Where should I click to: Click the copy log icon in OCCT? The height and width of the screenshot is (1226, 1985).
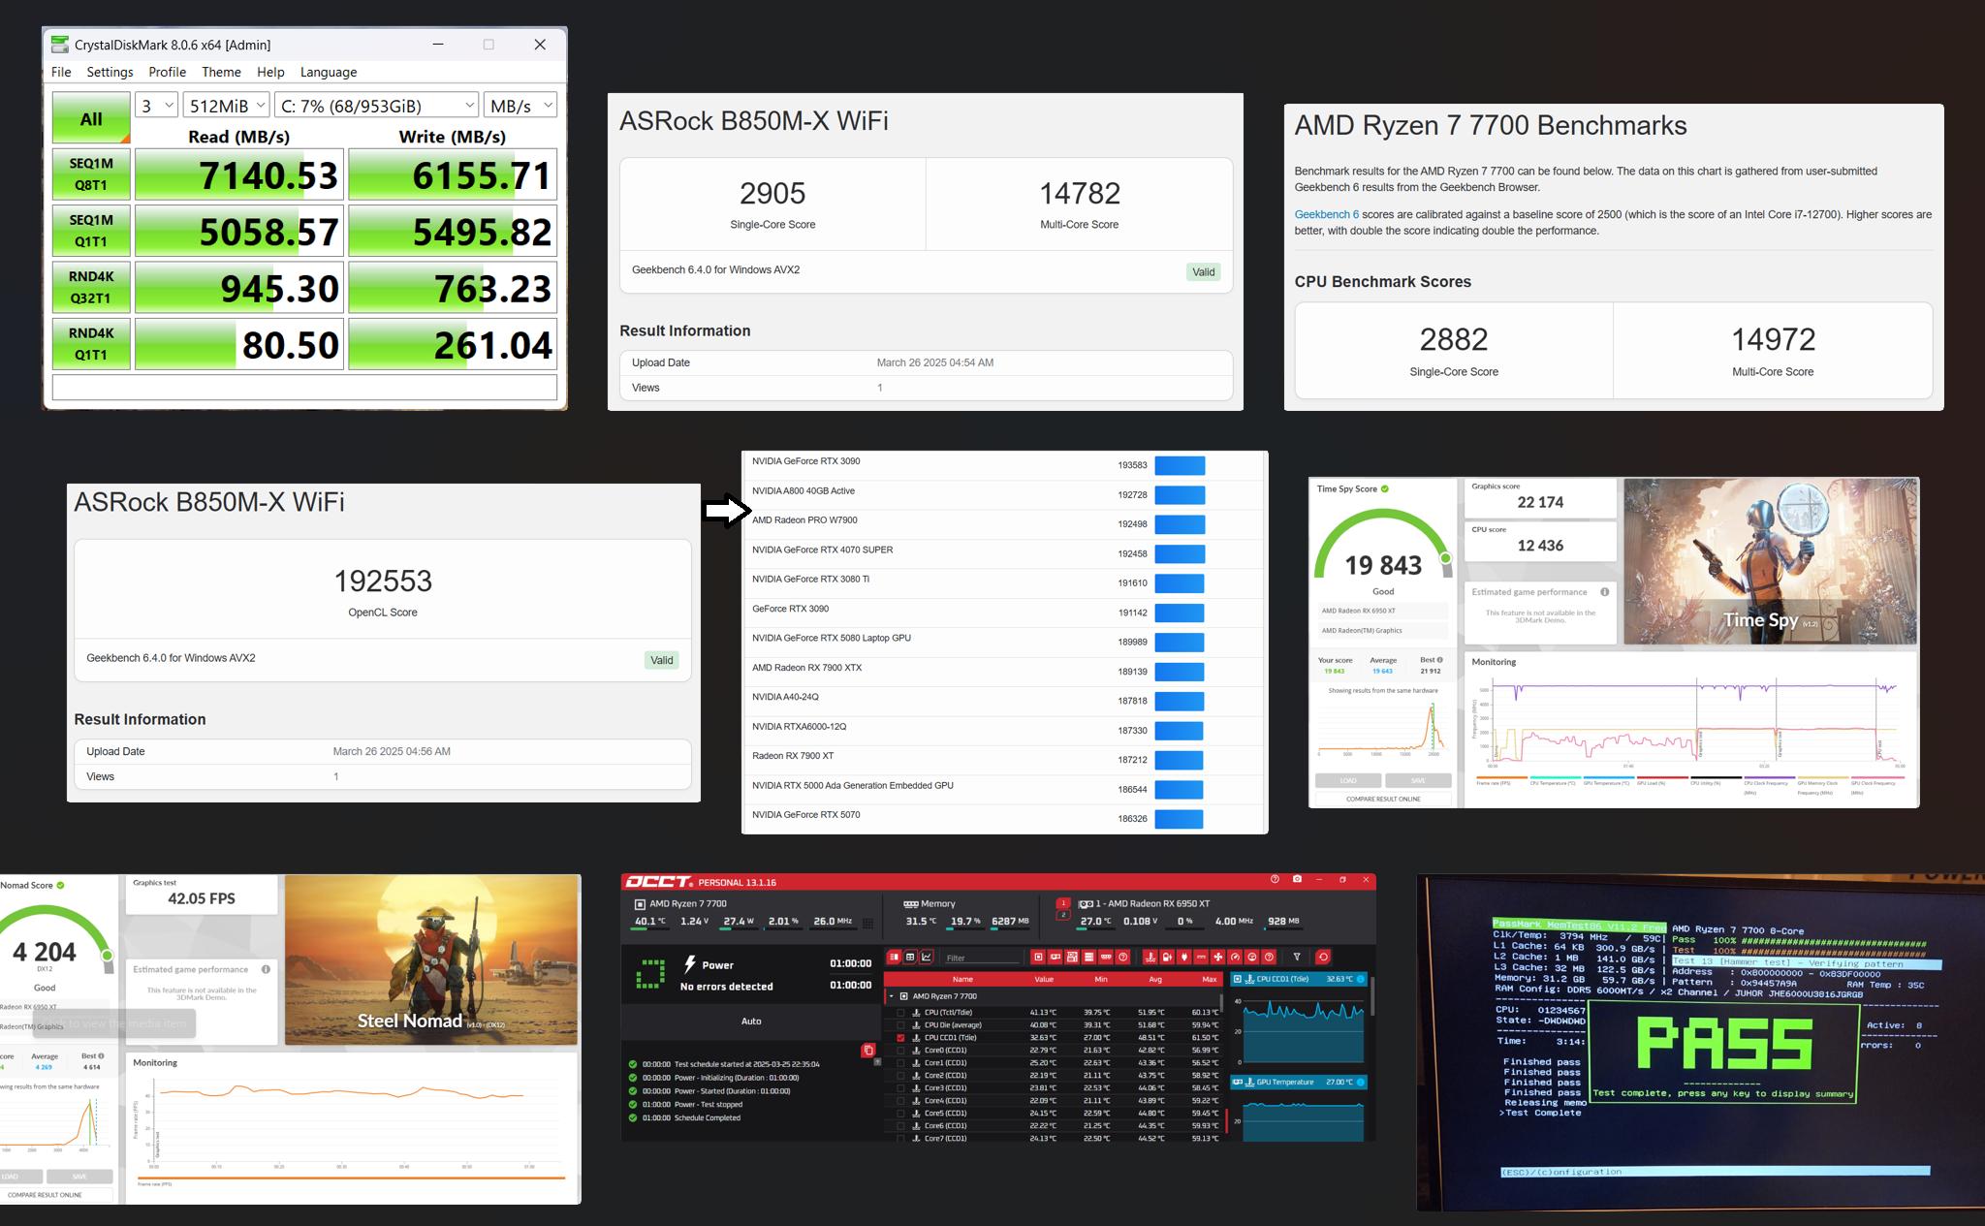pyautogui.click(x=868, y=1050)
